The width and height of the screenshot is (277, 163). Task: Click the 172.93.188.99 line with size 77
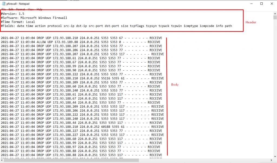click(81, 66)
